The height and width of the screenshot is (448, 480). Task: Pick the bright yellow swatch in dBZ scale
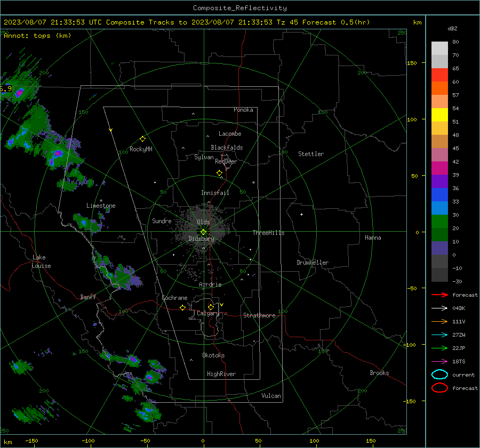pos(439,115)
